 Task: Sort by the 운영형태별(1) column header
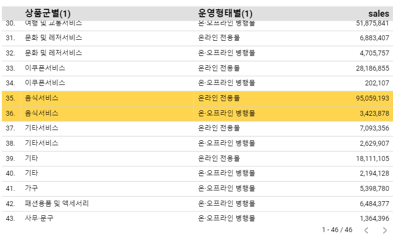coord(225,13)
